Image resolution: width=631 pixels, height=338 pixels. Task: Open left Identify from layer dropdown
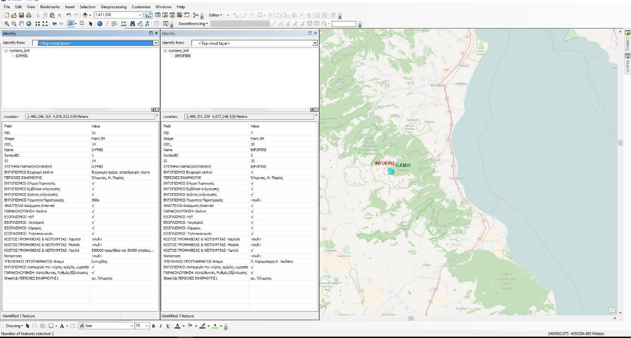155,43
